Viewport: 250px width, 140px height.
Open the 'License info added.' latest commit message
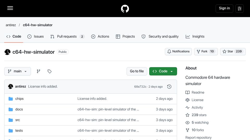point(43,87)
